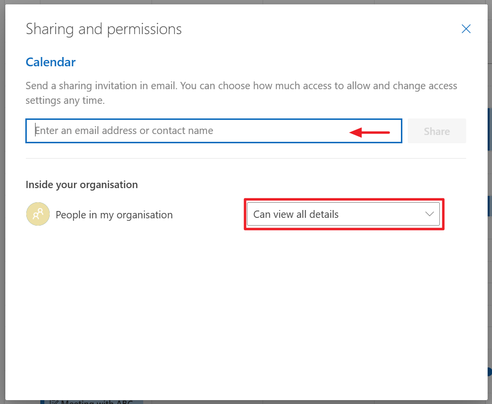Screen dimensions: 492x404
Task: Click the email address or contact name field
Action: 214,131
